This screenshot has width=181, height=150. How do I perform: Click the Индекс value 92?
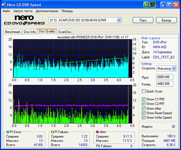pos(173,127)
